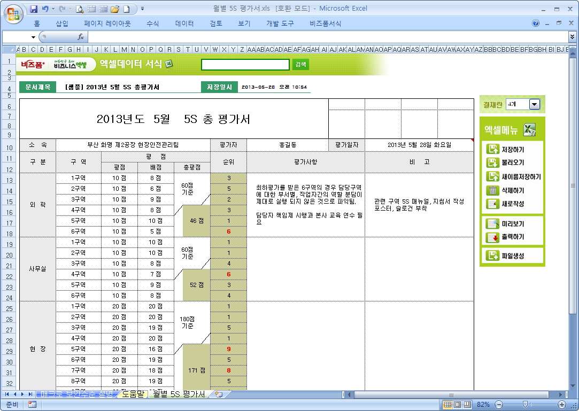
Task: Select the 46 점 total score cell
Action: [196, 220]
